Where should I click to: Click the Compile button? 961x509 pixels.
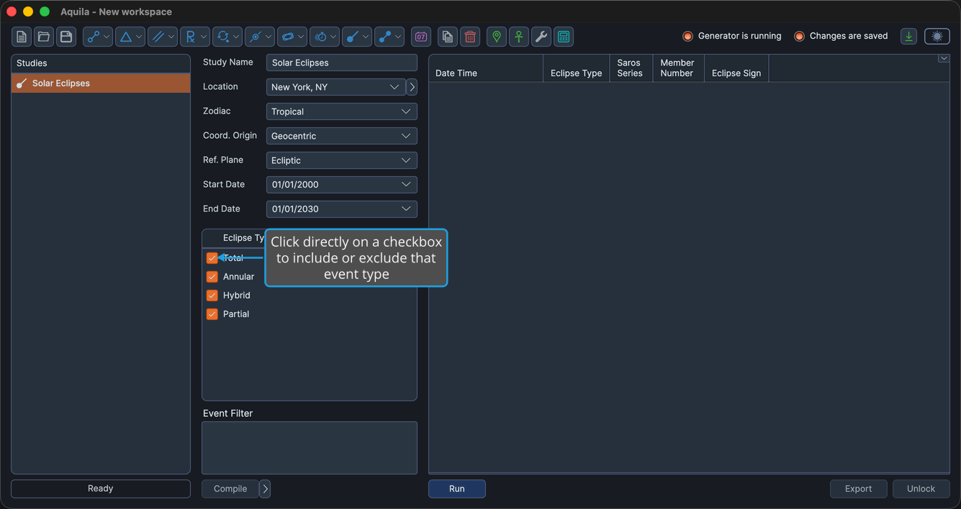point(230,489)
